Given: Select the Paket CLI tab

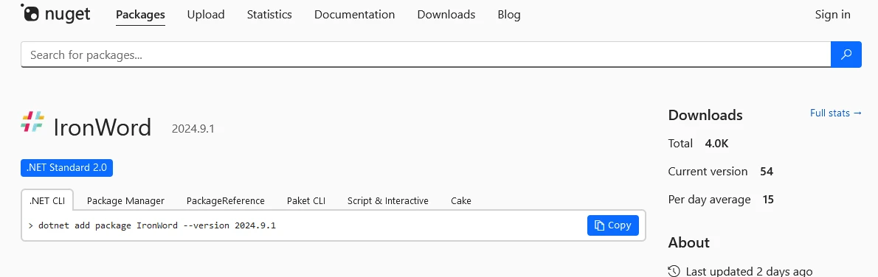Looking at the screenshot, I should click(x=305, y=200).
